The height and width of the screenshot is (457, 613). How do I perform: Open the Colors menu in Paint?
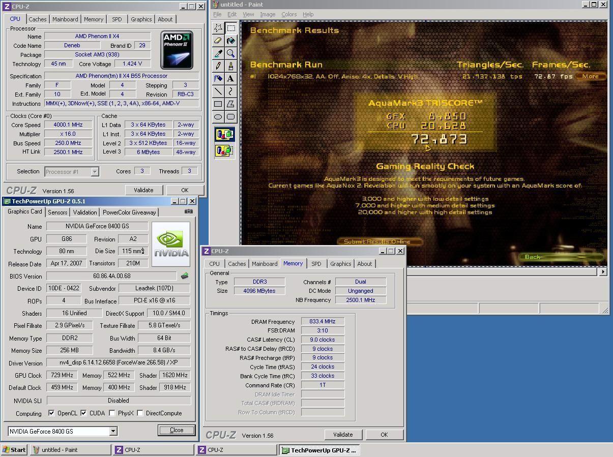point(289,14)
